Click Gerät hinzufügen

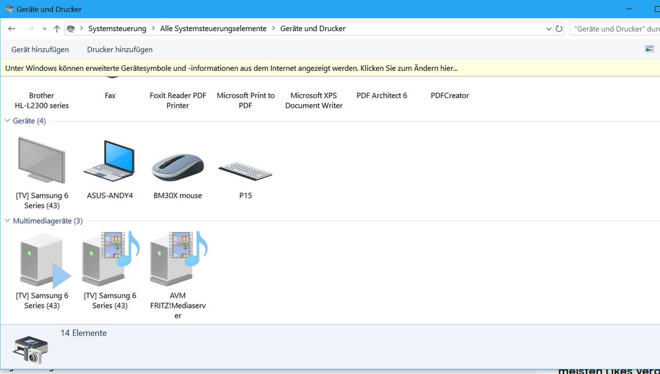[40, 49]
